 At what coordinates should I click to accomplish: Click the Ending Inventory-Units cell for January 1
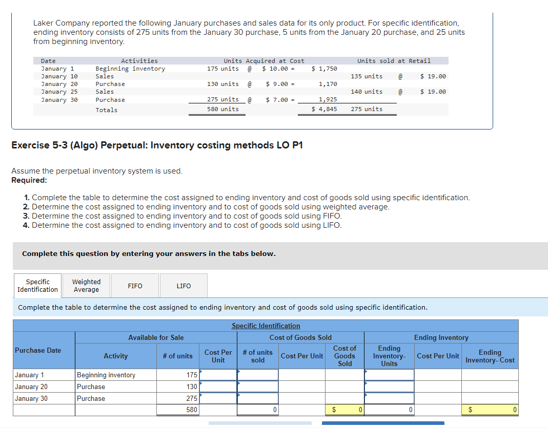(389, 374)
